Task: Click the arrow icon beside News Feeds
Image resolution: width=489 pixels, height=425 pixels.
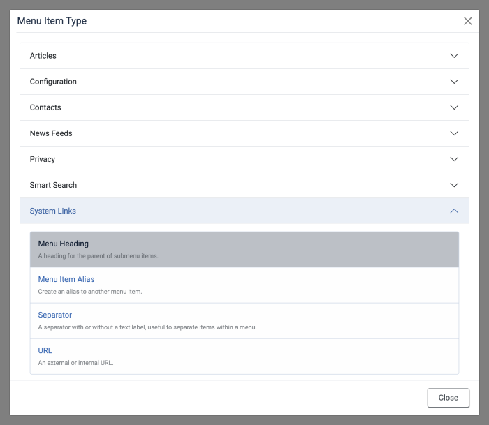Action: (454, 133)
